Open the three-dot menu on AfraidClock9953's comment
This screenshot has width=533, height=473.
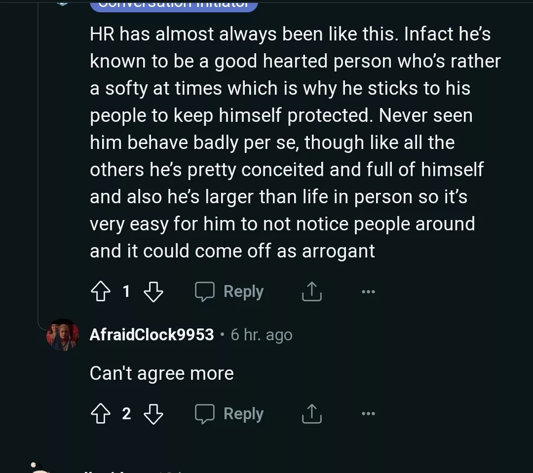pyautogui.click(x=368, y=414)
